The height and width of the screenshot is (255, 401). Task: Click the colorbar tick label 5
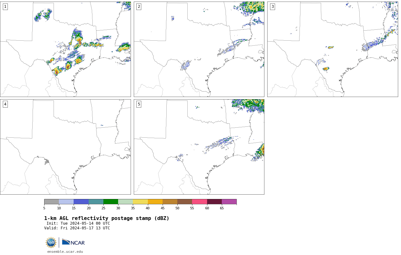(x=44, y=208)
